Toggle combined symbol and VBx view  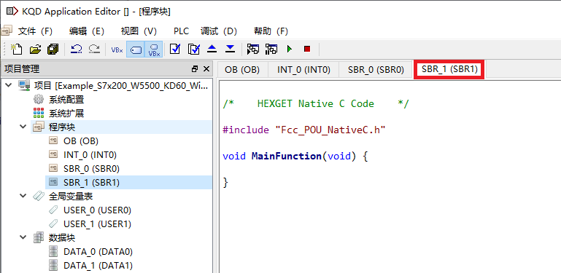[154, 50]
